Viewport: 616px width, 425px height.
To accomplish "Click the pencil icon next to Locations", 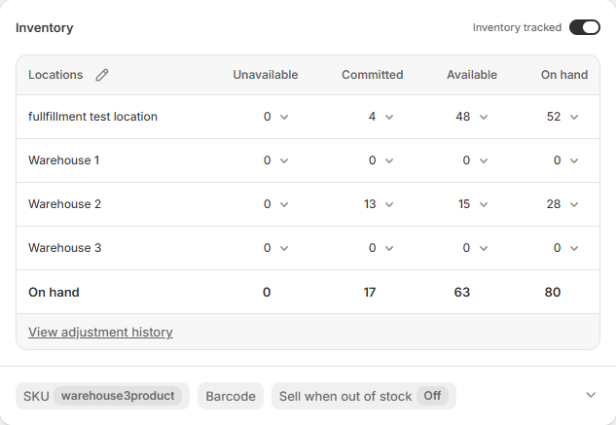I will [x=102, y=75].
